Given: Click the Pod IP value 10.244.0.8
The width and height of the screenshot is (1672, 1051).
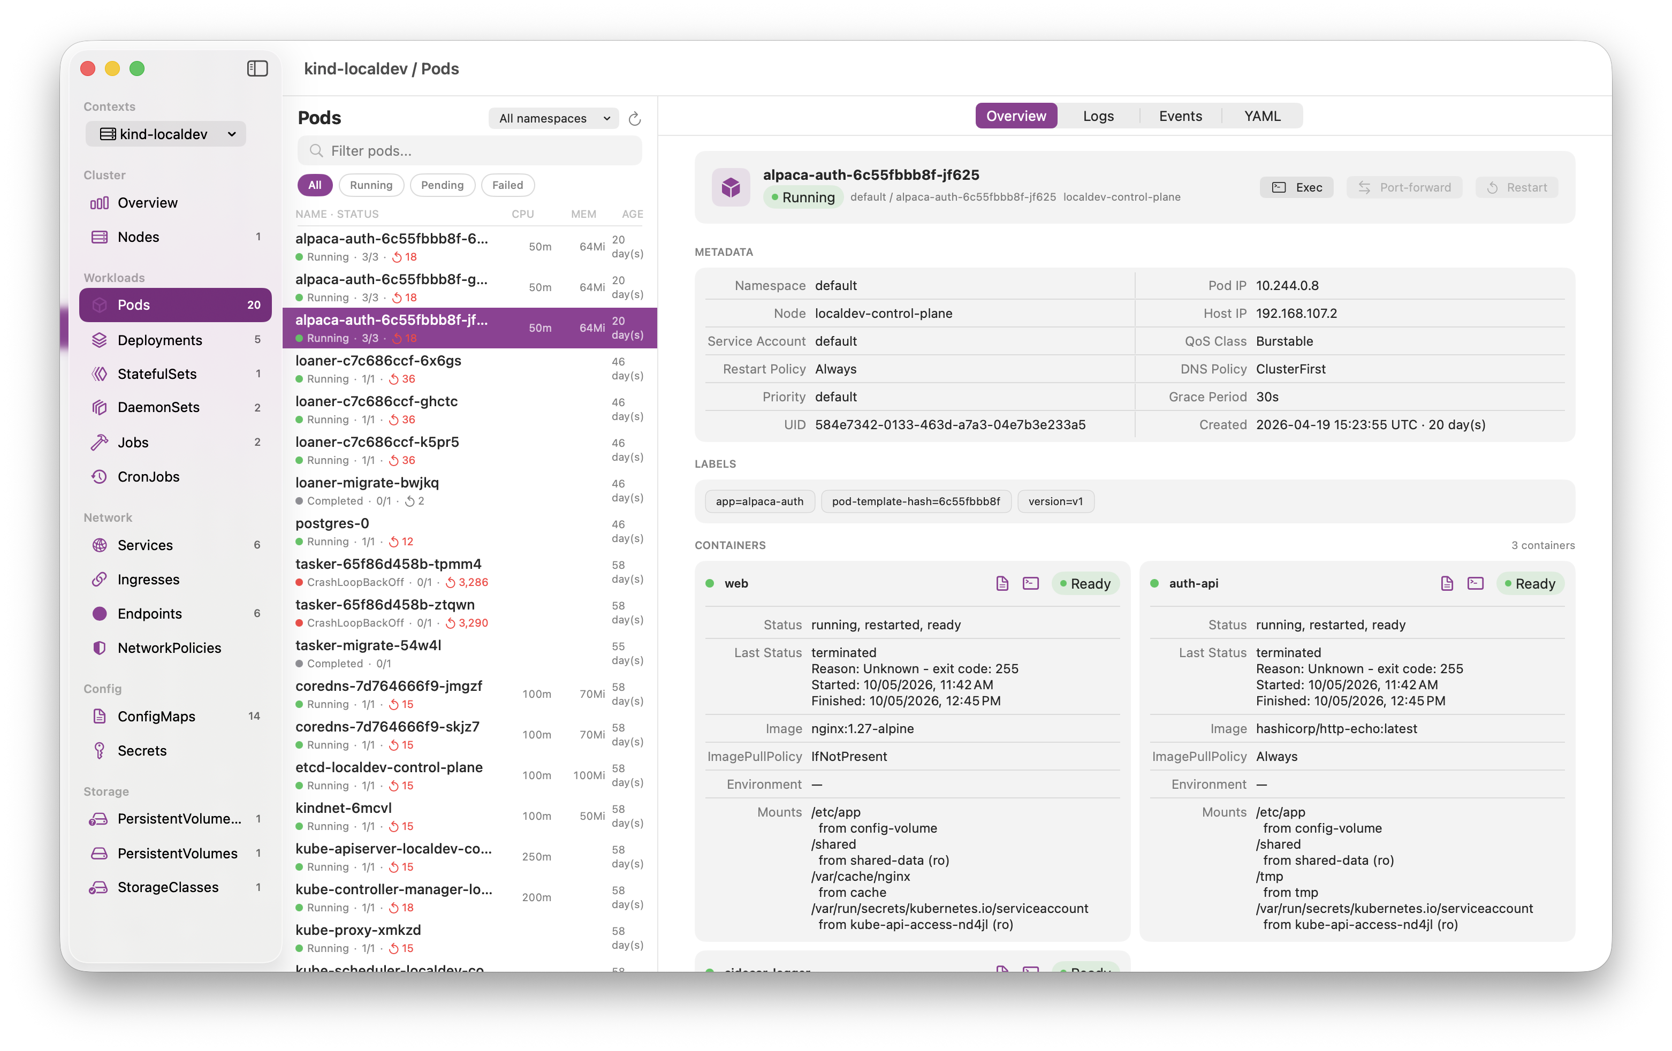Looking at the screenshot, I should click(1287, 285).
